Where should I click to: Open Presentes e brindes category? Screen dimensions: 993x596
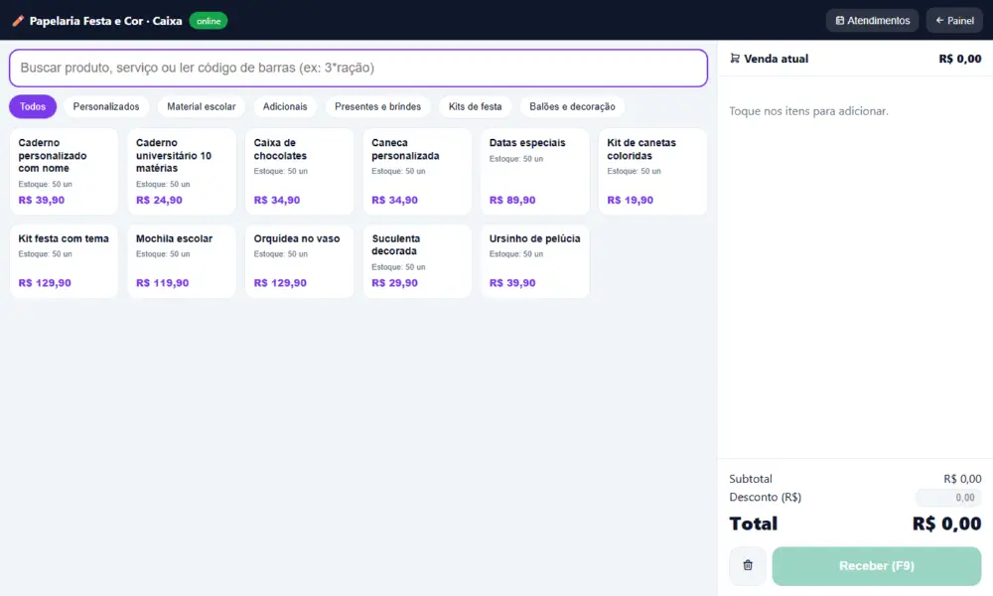tap(377, 106)
